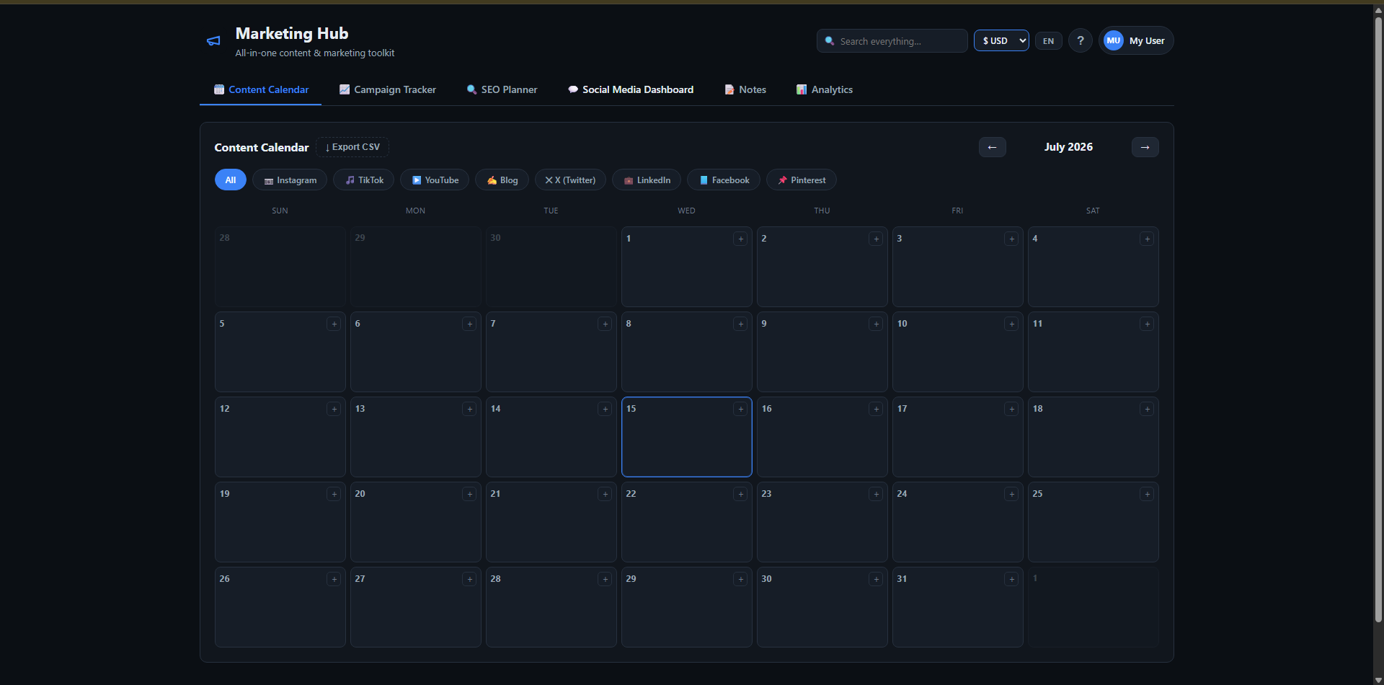Click the help question mark icon
This screenshot has height=685, width=1384.
tap(1080, 40)
